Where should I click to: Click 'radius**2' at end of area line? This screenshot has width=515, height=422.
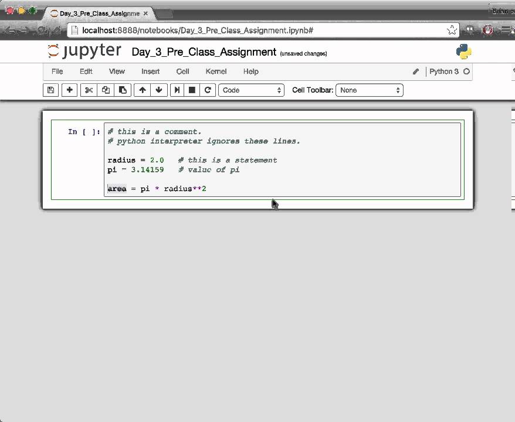(x=185, y=189)
